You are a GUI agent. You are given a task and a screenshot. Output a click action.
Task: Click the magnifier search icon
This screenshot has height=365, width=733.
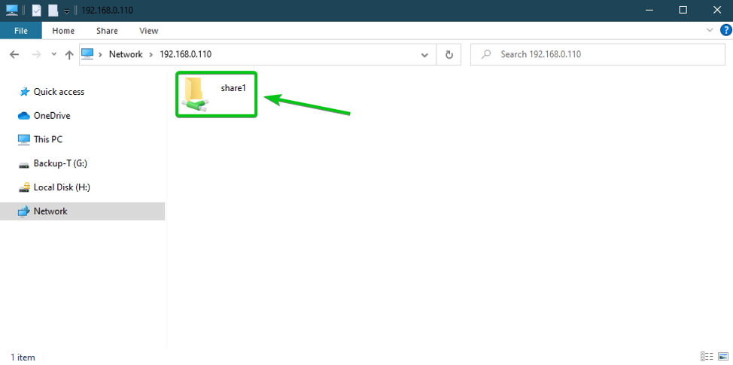(486, 54)
